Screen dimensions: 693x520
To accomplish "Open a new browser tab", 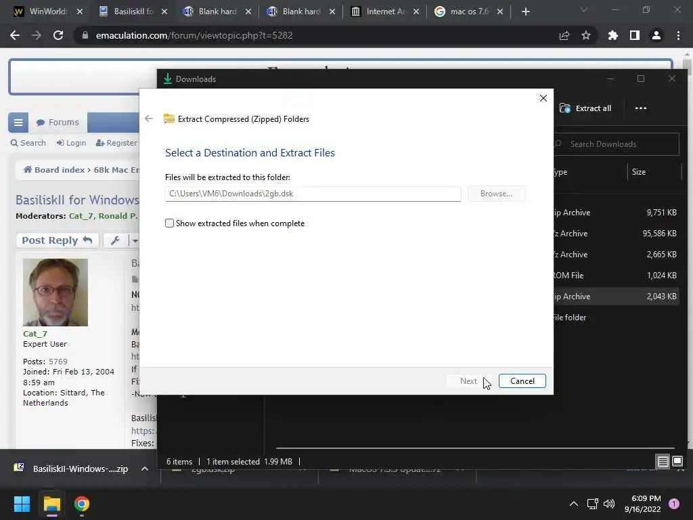I will point(525,12).
